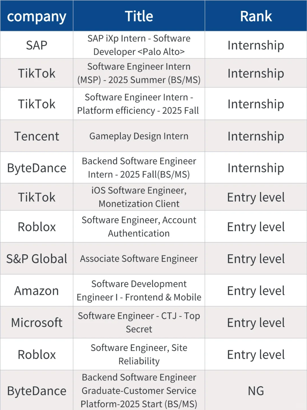
Task: Click 'Software Development Engineer I' title cell
Action: [139, 290]
